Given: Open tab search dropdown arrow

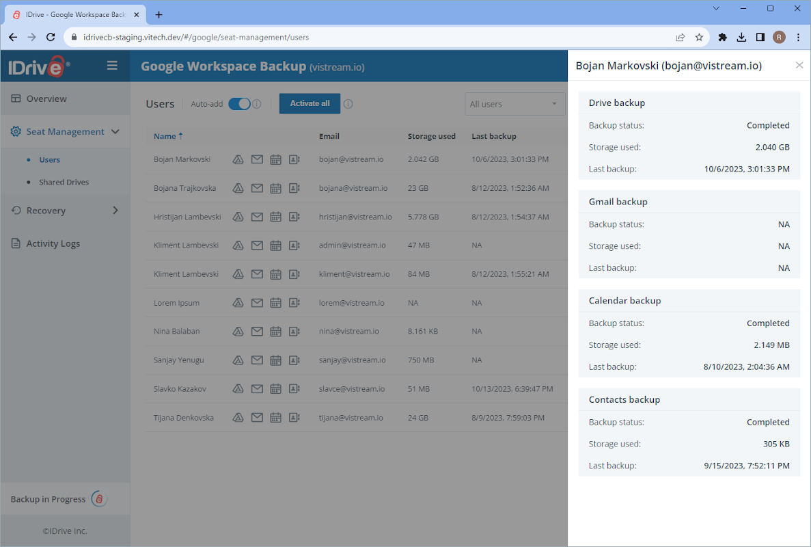Looking at the screenshot, I should pyautogui.click(x=716, y=8).
